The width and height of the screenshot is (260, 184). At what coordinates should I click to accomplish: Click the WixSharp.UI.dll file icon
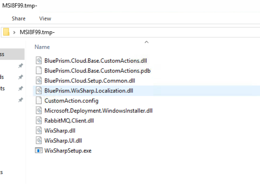click(39, 140)
